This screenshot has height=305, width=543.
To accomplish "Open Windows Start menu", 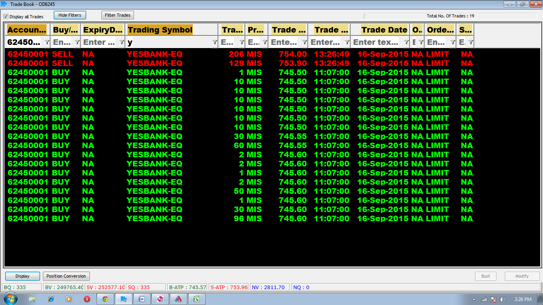I will tap(10, 299).
